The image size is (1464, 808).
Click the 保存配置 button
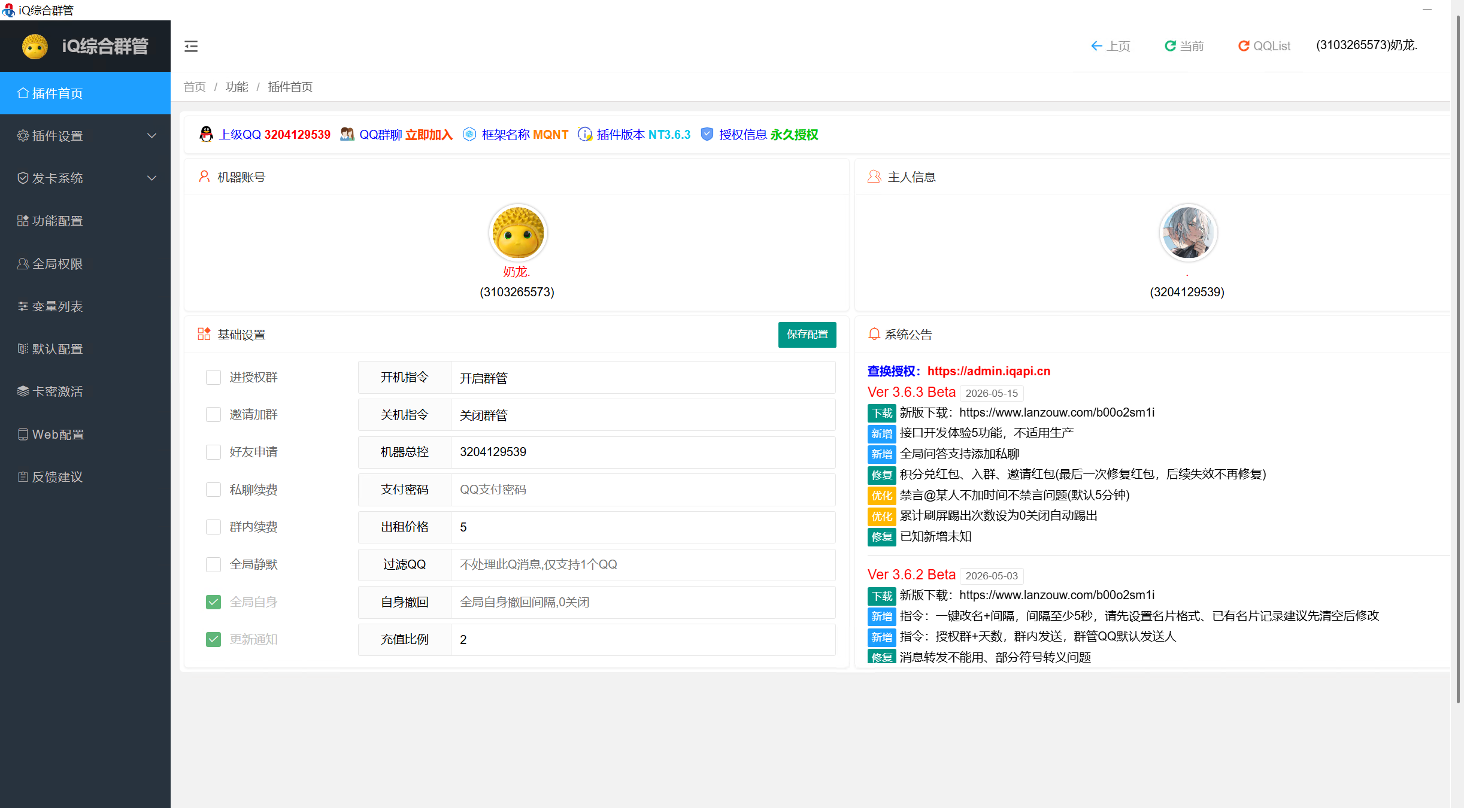tap(807, 334)
